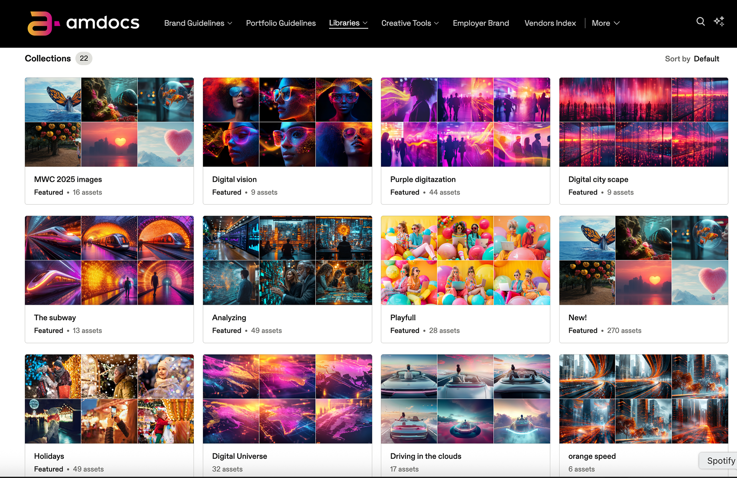Open the Libraries dropdown menu

pyautogui.click(x=348, y=23)
